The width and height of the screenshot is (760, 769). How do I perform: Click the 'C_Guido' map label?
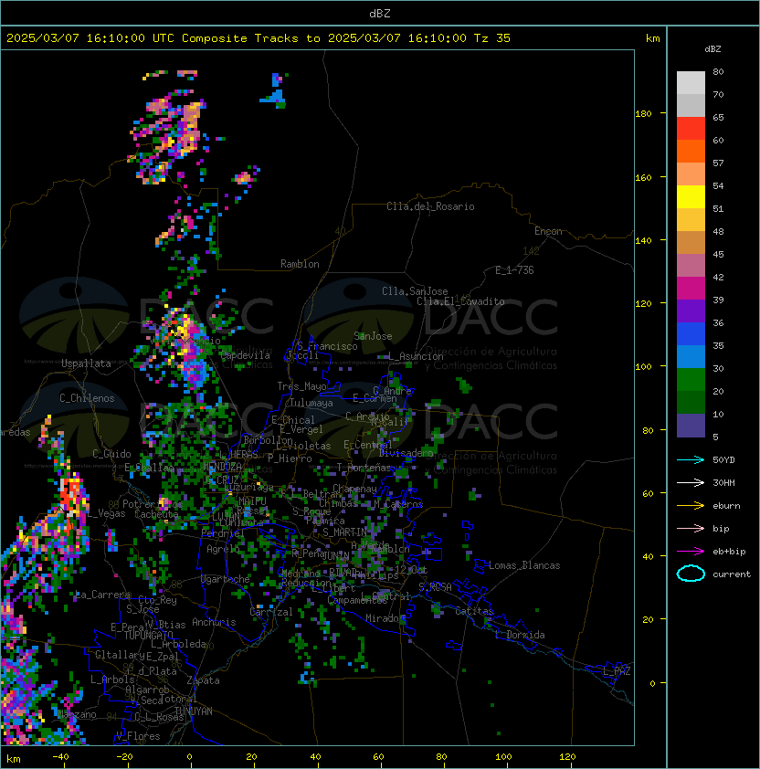111,454
